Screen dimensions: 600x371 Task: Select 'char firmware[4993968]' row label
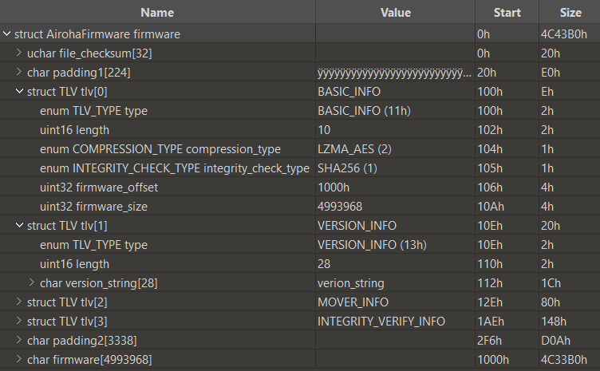(89, 359)
